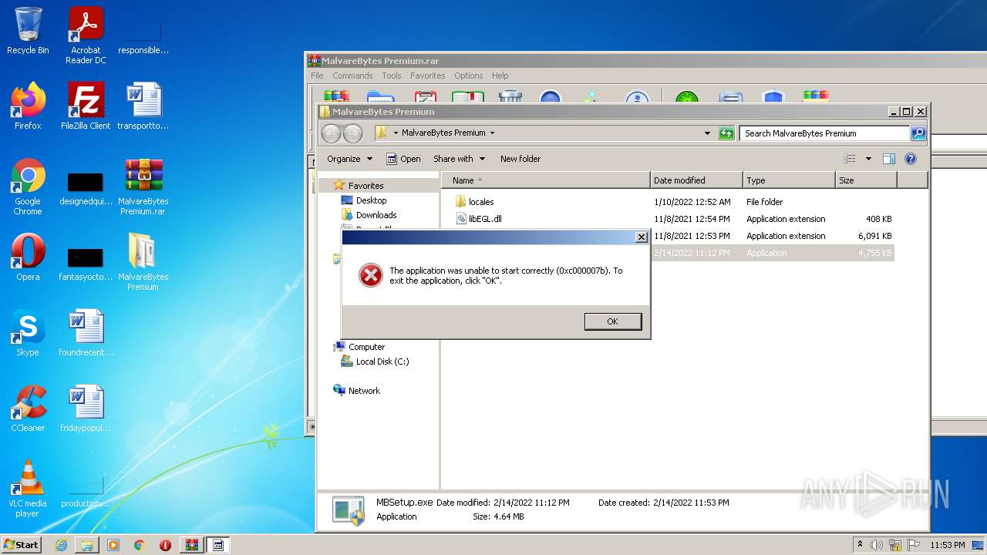
Task: Open WinRAR Favorites menu
Action: pos(427,76)
